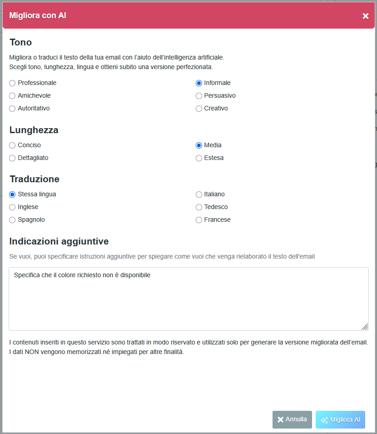
Task: Set translation to Spagnolo
Action: [12, 219]
